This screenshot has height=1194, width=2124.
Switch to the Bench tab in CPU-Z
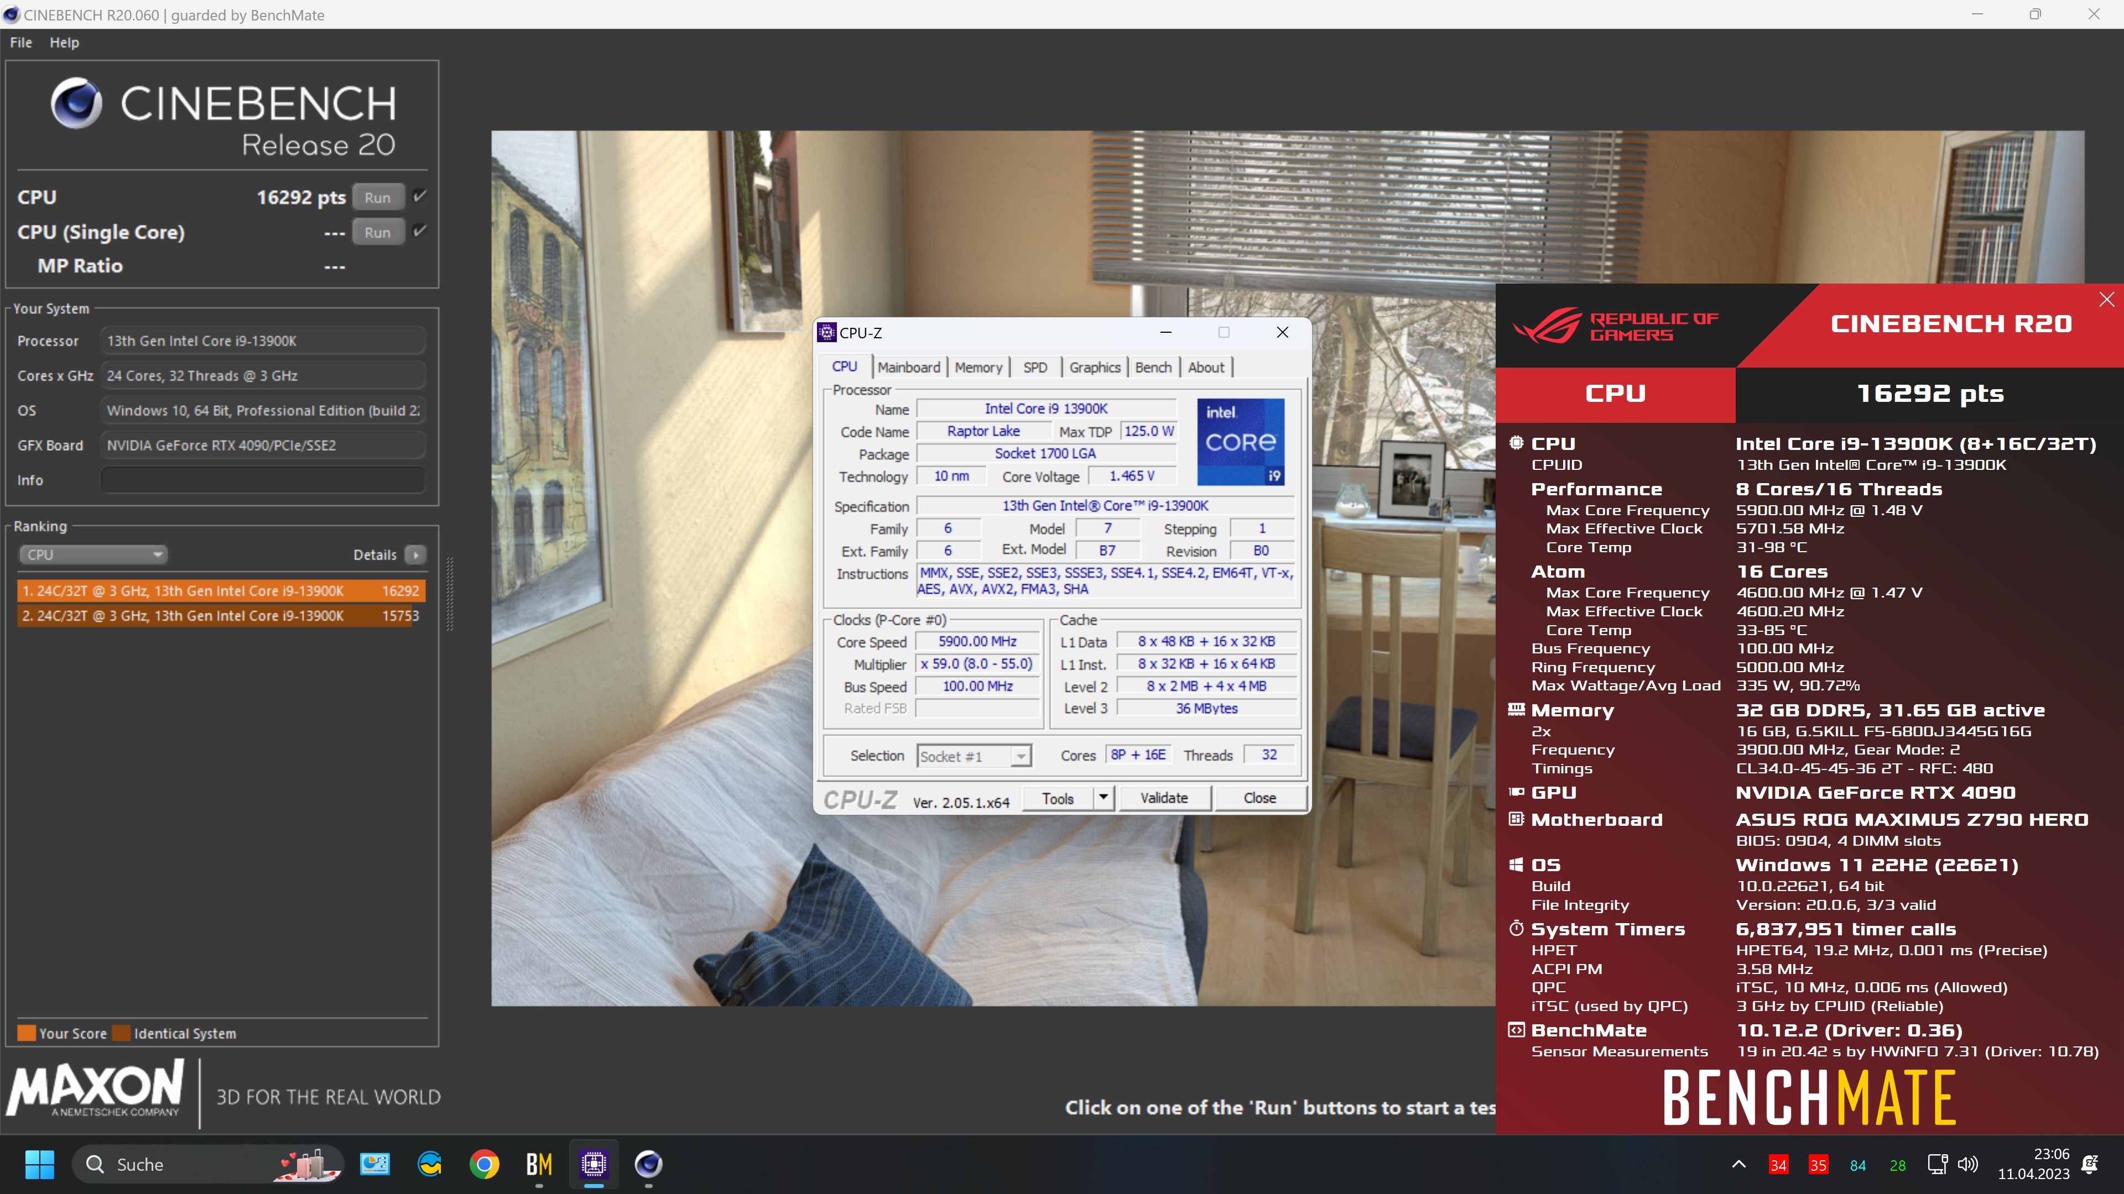pos(1153,368)
